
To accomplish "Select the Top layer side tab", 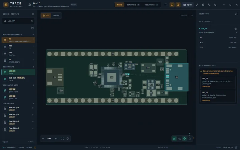I will tap(46, 16).
